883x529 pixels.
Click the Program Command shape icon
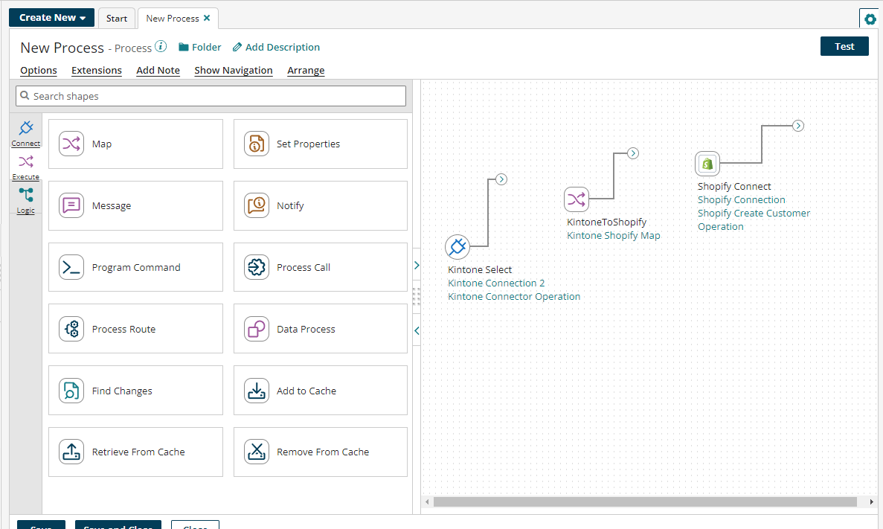tap(71, 267)
